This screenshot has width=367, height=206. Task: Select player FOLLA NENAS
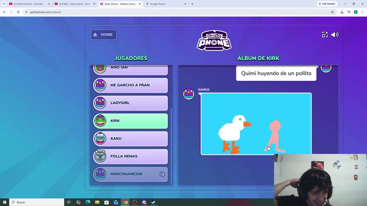[x=130, y=156]
